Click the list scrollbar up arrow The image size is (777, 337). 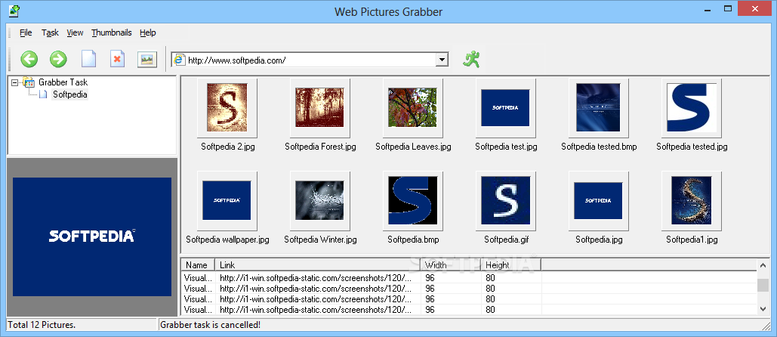point(763,266)
